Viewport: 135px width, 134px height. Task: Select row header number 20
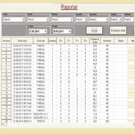tap(6, 114)
